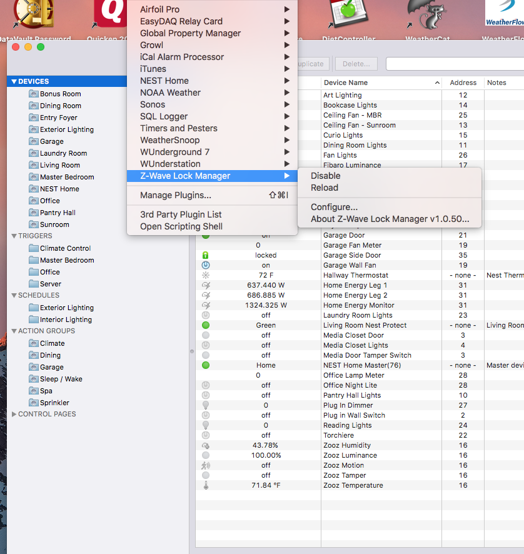Choose Open Scripting Shell
This screenshot has height=554, width=524.
[212, 226]
